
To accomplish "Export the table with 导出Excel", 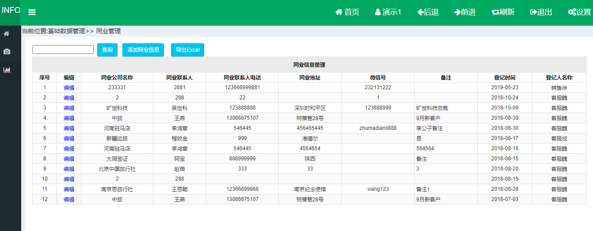I will click(x=187, y=50).
